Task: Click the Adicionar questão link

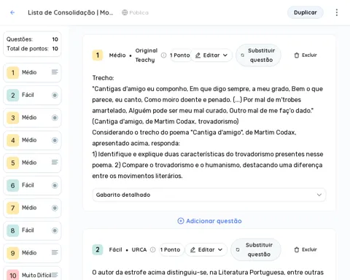Action: click(209, 221)
